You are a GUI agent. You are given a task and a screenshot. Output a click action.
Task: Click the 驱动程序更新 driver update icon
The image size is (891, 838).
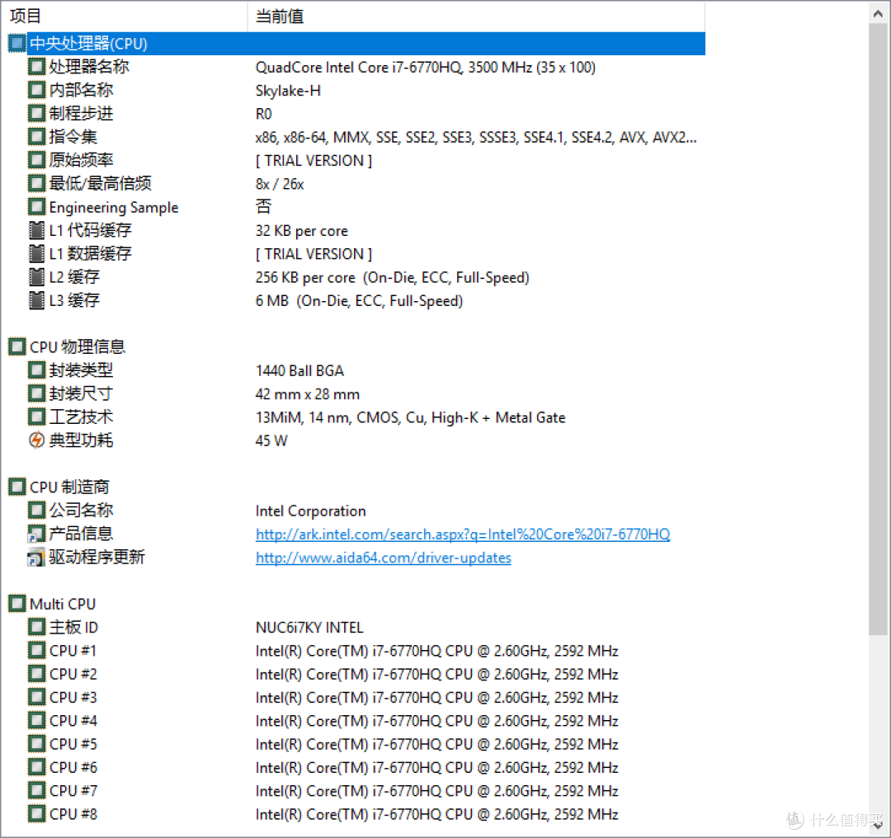click(x=36, y=557)
